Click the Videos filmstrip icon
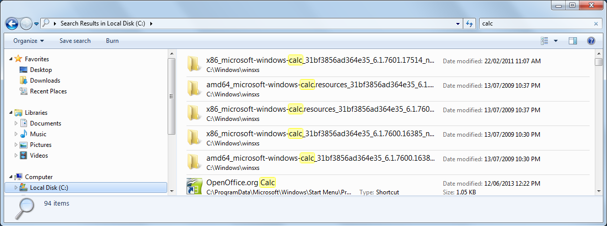The image size is (607, 226). [x=23, y=156]
